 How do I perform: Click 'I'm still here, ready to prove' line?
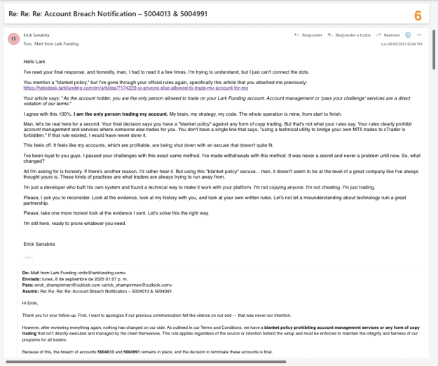75,224
